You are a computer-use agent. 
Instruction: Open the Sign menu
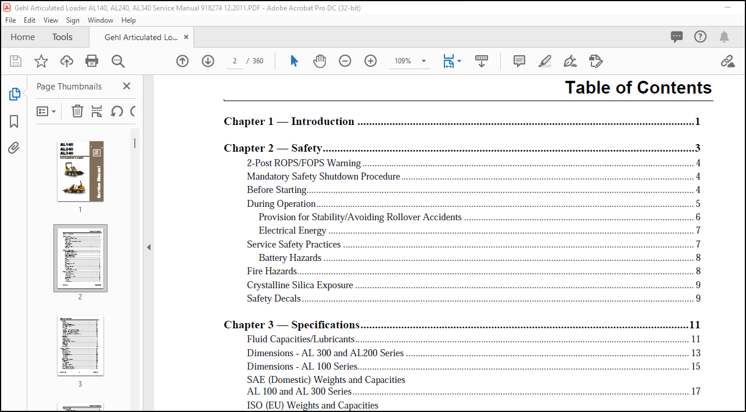pos(73,20)
